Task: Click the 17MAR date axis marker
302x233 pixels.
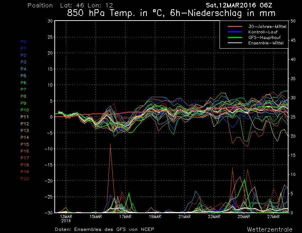Action: click(x=125, y=216)
